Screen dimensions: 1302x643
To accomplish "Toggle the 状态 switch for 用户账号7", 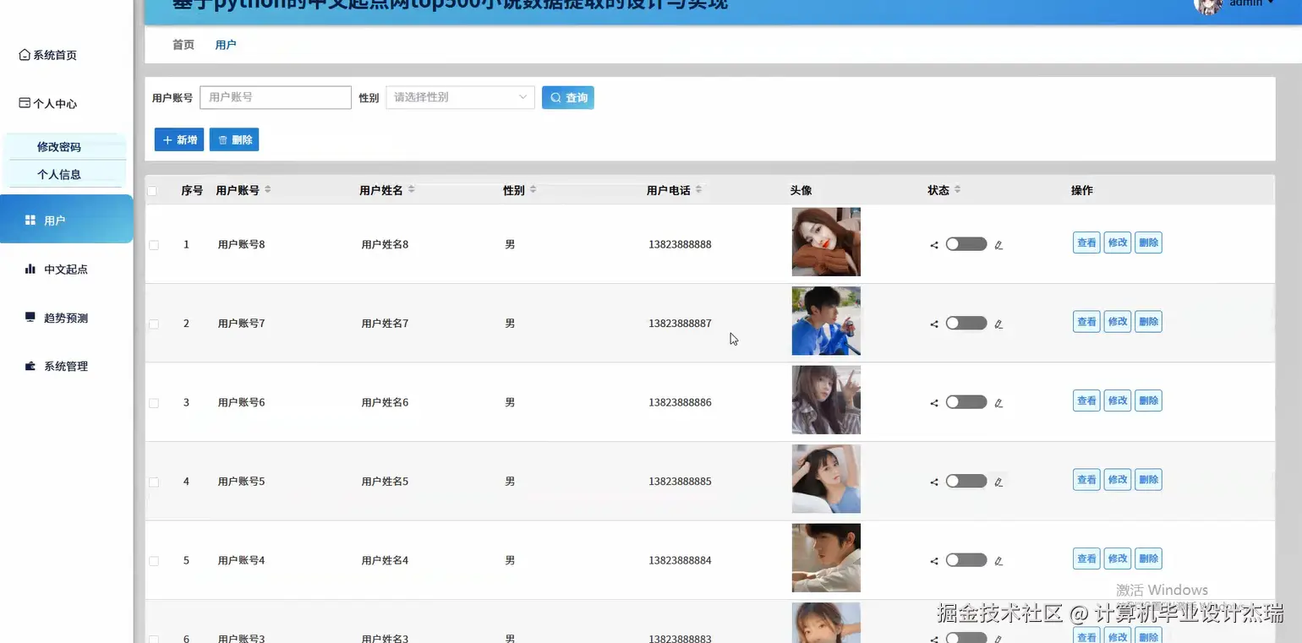I will (966, 323).
